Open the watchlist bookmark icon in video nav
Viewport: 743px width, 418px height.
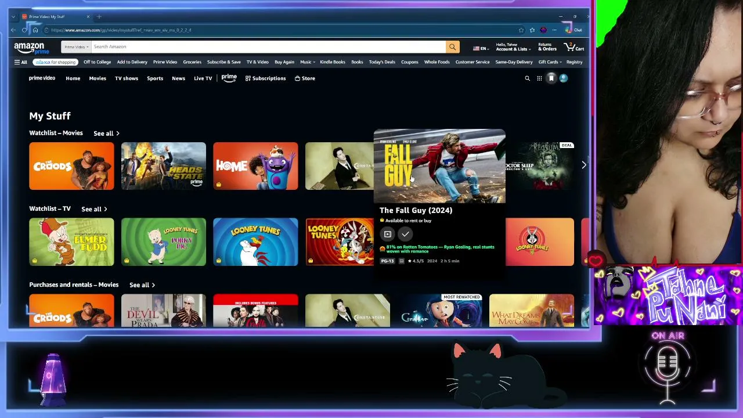click(551, 78)
